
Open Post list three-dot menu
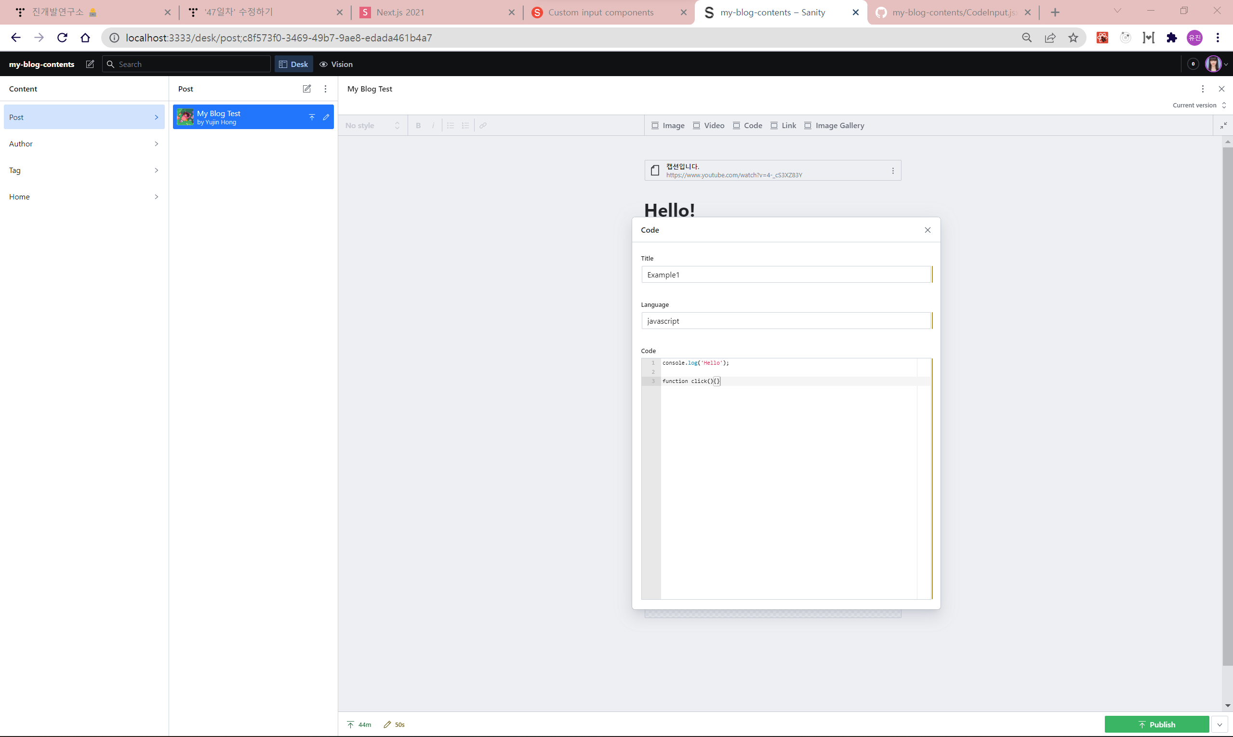(x=325, y=89)
